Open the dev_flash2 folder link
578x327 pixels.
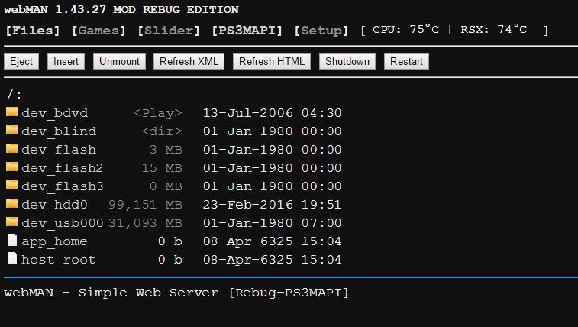[x=63, y=168]
